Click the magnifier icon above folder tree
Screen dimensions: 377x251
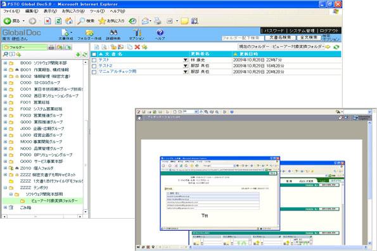point(5,55)
